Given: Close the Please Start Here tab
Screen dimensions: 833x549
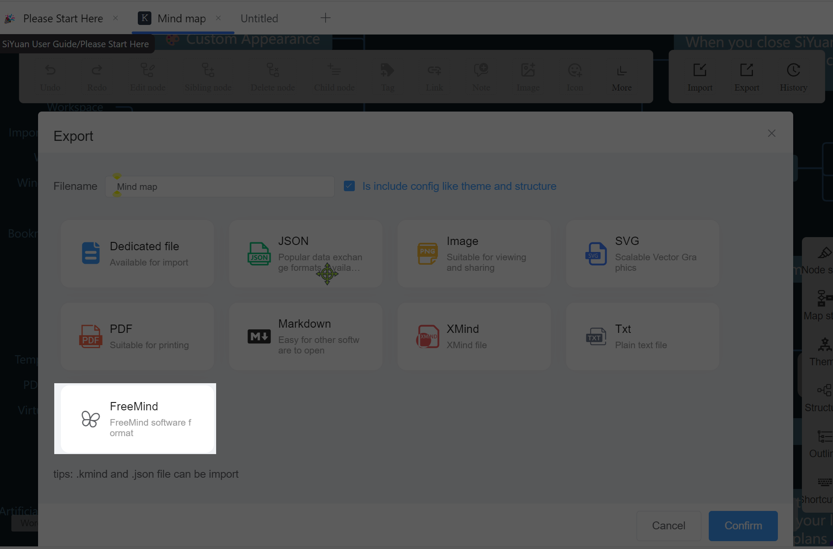Looking at the screenshot, I should [115, 18].
